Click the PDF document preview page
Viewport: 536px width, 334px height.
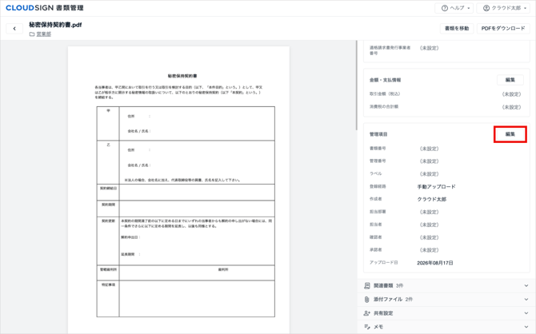(178, 190)
